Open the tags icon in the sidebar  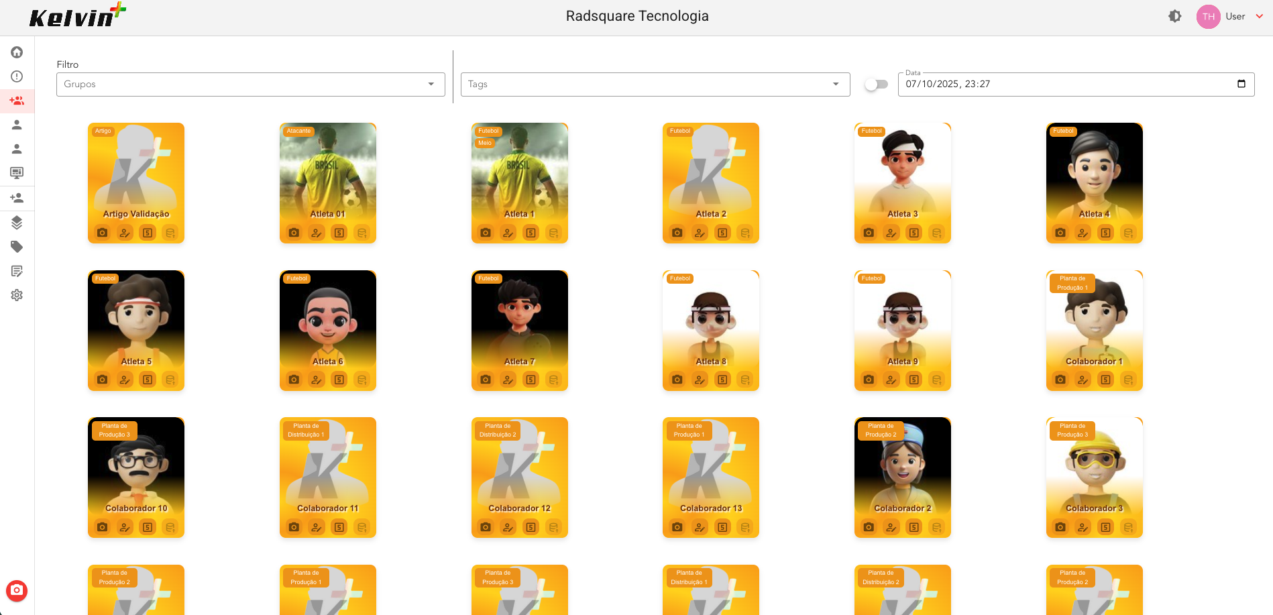(17, 247)
